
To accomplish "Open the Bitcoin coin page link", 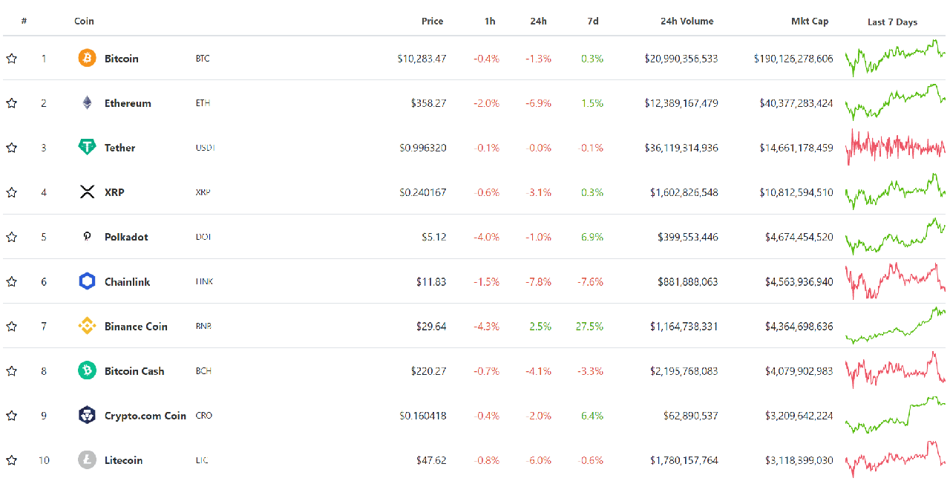I will click(x=121, y=58).
